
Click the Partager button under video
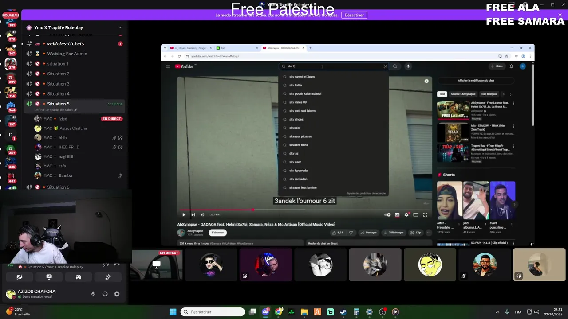(x=368, y=233)
